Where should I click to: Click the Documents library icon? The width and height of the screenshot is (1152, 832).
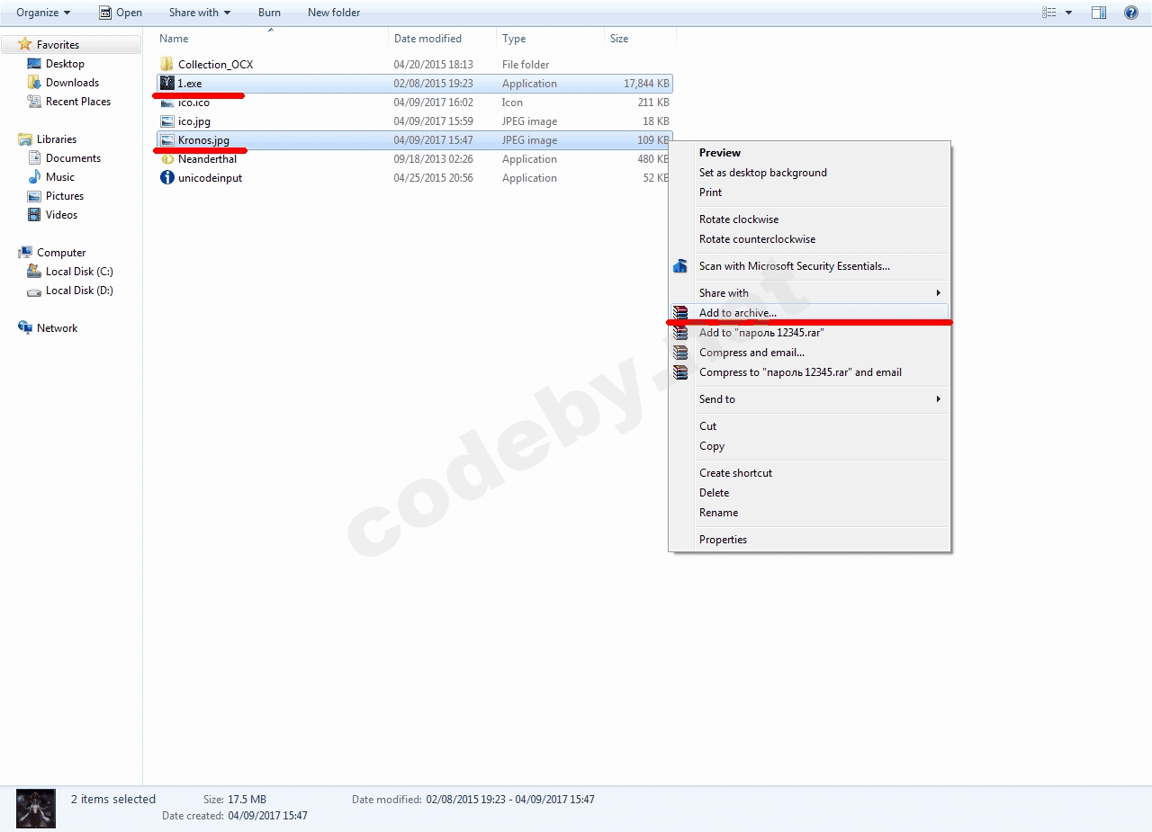[34, 158]
